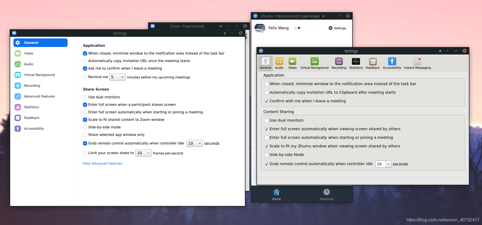Toggle keep-above arrow in Zhumu Settings titlebar

tap(440, 51)
